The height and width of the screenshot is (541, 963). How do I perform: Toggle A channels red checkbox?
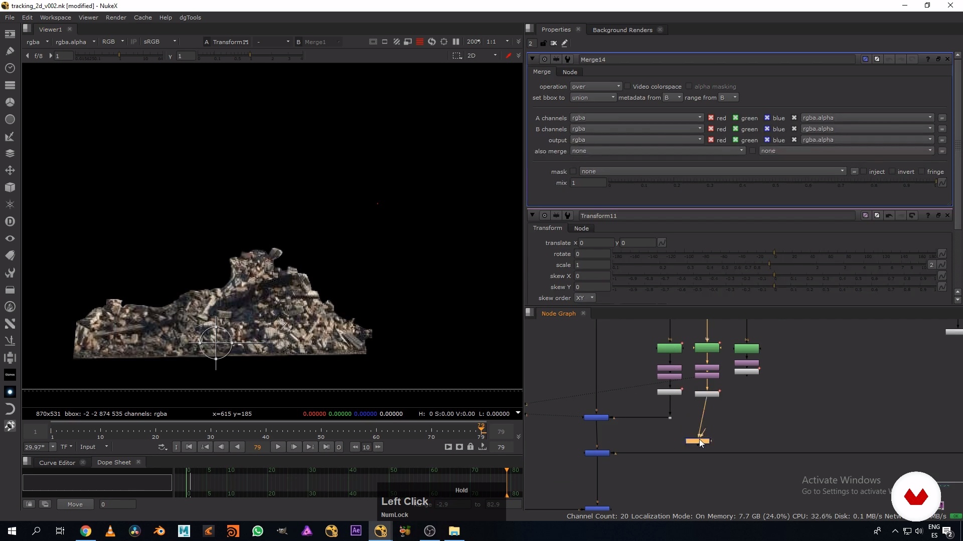pyautogui.click(x=711, y=118)
